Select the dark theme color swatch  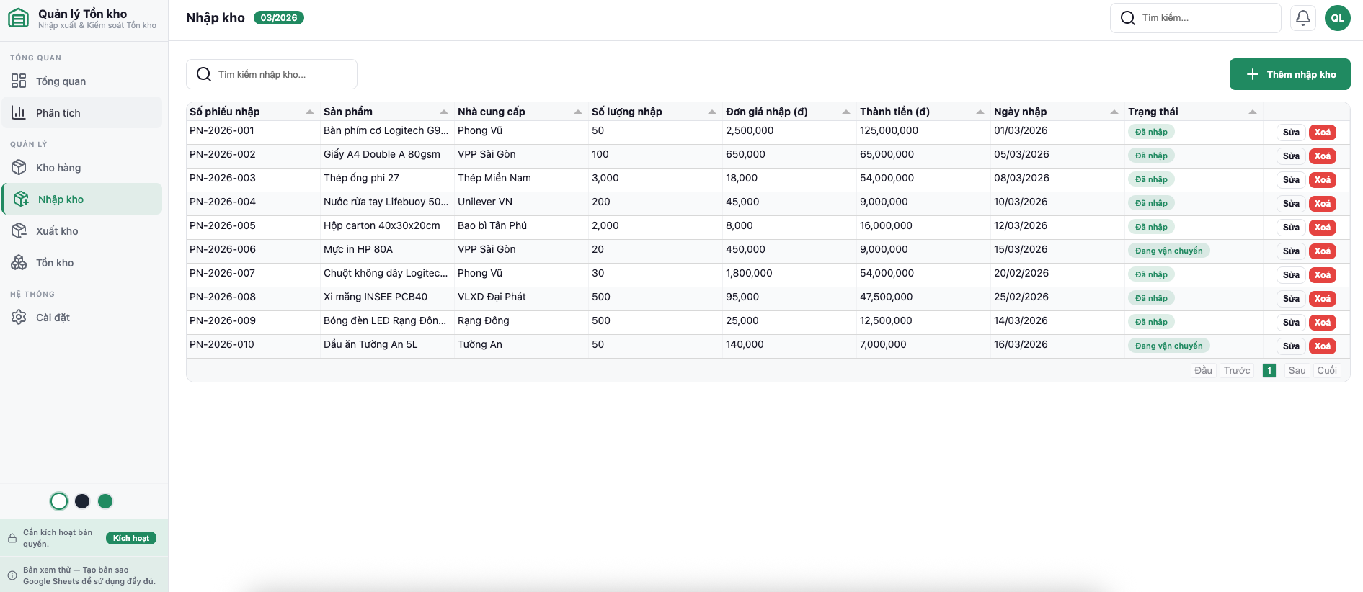[x=82, y=501]
